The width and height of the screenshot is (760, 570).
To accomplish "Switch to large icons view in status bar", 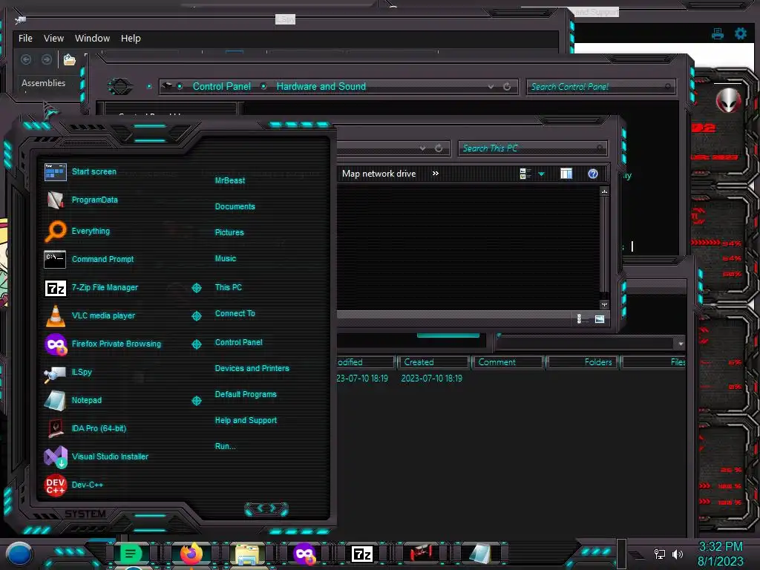I will click(x=600, y=318).
